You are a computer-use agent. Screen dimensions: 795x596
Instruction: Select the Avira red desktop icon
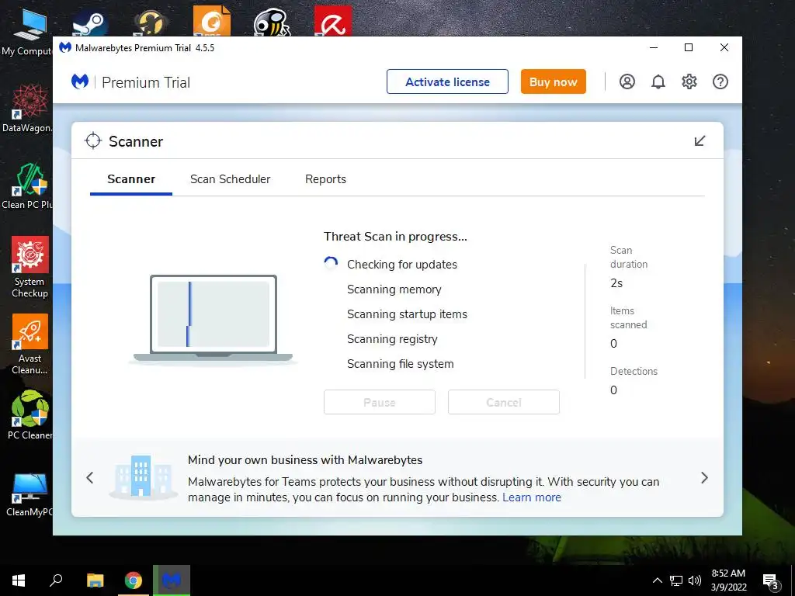point(332,21)
